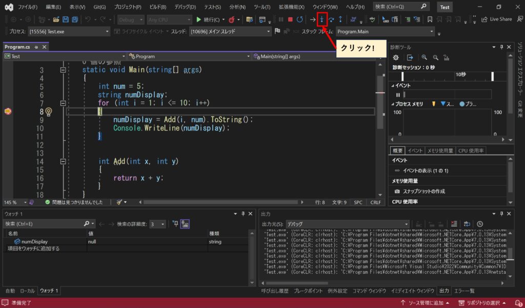This screenshot has width=525, height=308.
Task: Click the quick actions lightbulb on line 8
Action: (x=49, y=112)
